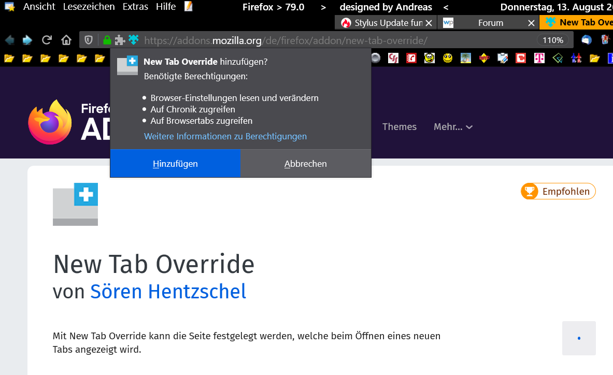Click "Auf Chronik zugreifen" permission text

(x=193, y=109)
